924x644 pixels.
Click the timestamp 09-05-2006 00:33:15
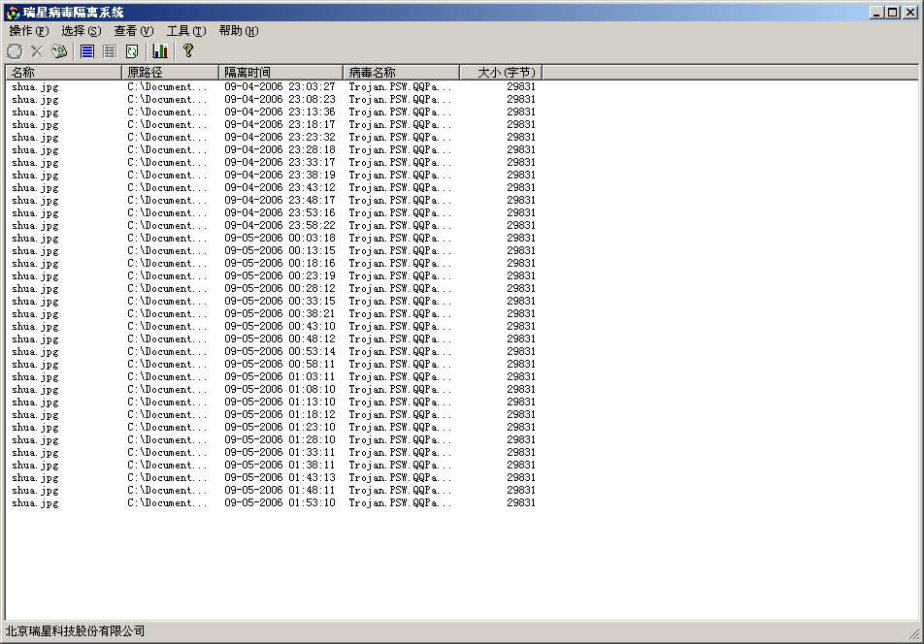280,302
